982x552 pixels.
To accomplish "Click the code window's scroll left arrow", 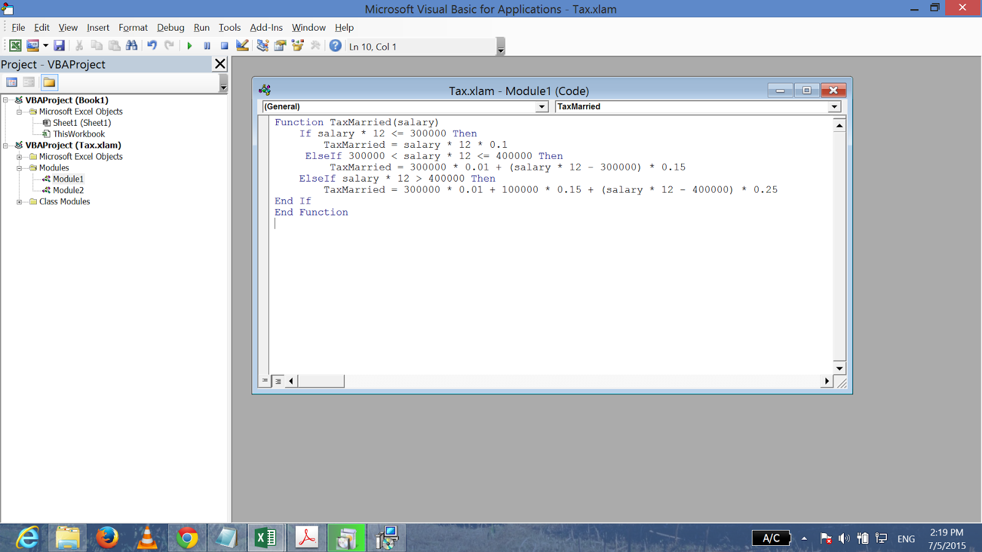I will click(x=291, y=381).
